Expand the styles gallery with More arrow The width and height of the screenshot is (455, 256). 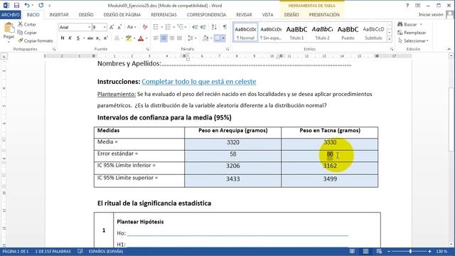coord(390,39)
